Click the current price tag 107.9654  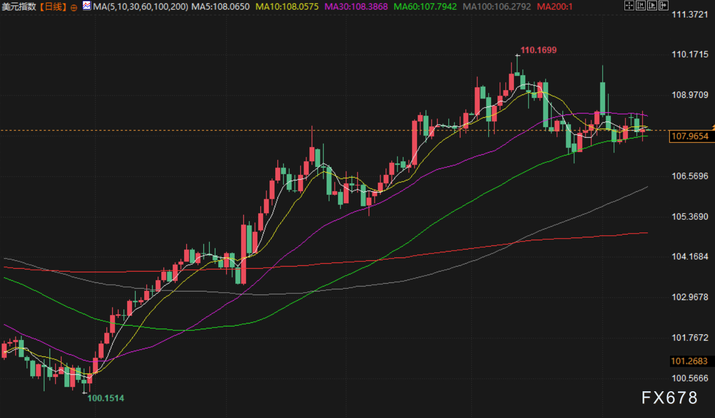(x=689, y=136)
